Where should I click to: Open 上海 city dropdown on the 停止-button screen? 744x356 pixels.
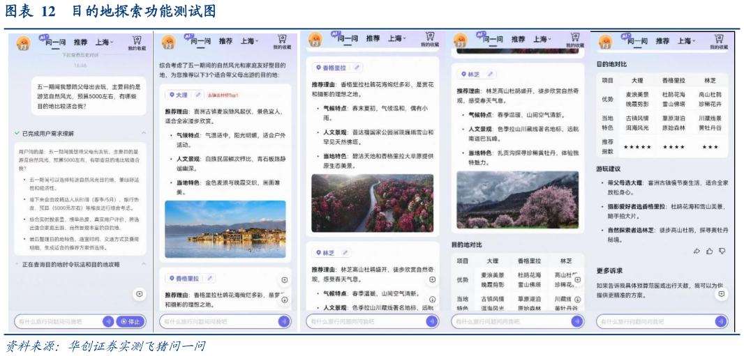pyautogui.click(x=104, y=42)
